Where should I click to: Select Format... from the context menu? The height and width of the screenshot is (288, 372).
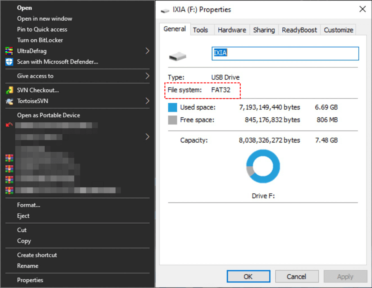click(x=29, y=205)
